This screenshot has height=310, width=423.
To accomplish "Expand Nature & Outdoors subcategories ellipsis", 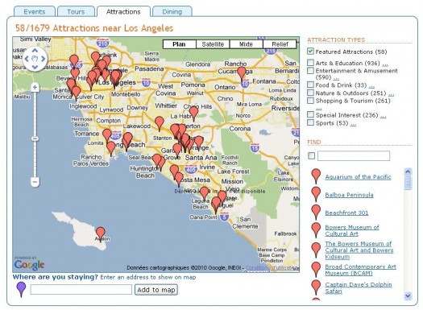I will [x=391, y=94].
